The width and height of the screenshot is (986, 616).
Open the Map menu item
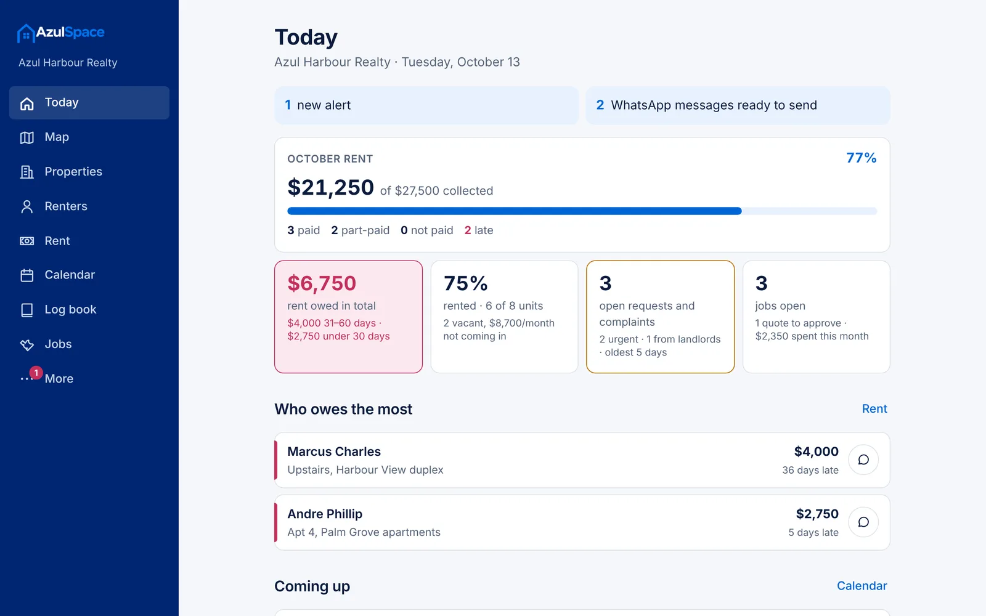click(x=89, y=137)
